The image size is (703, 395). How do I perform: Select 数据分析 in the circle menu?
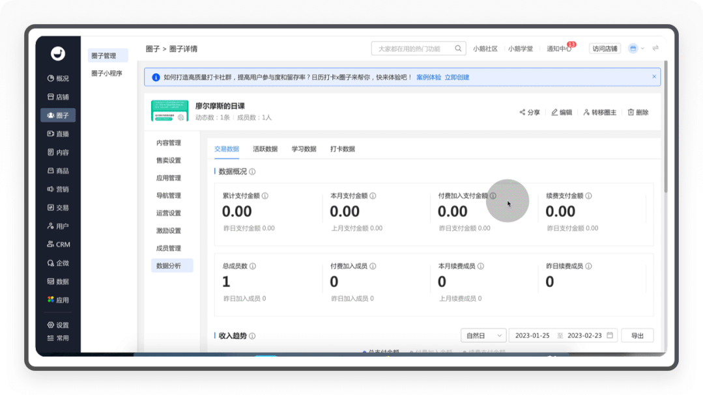[172, 266]
